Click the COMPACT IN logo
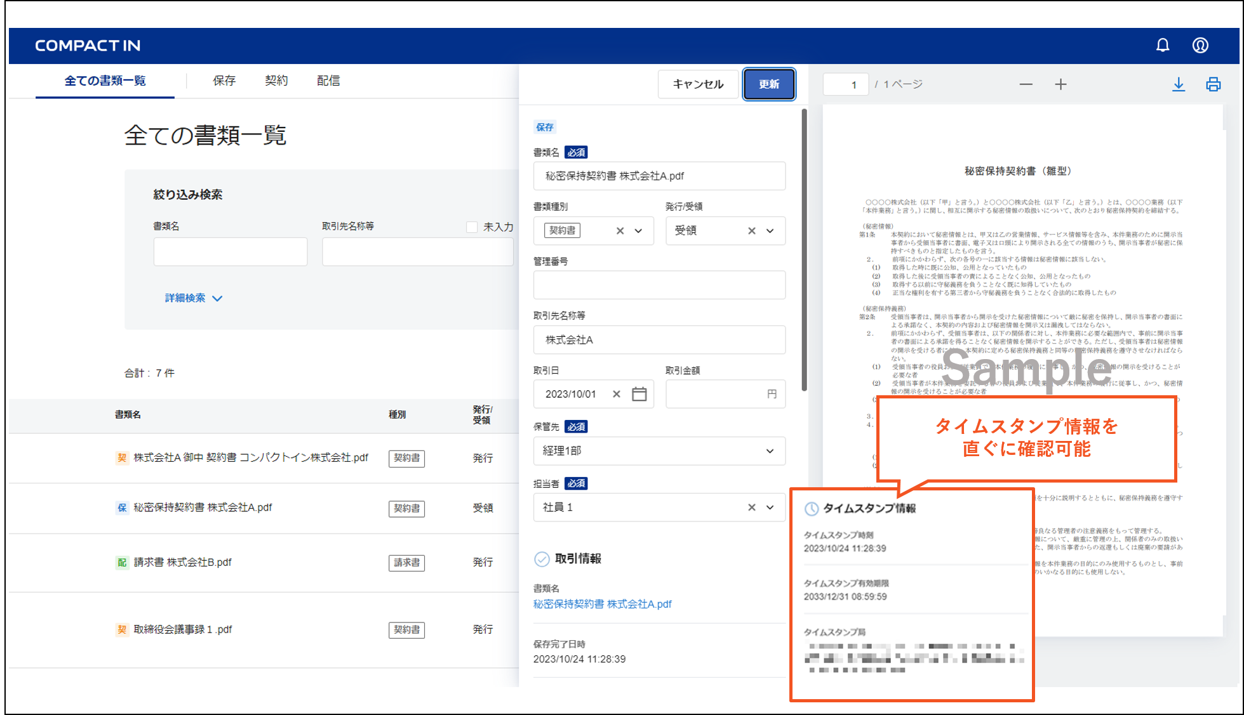 click(88, 46)
